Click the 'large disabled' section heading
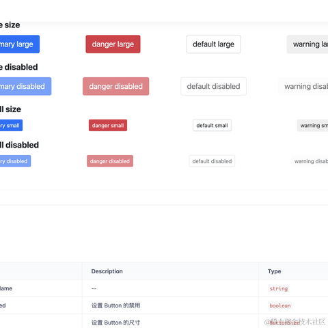This screenshot has height=328, width=328. click(19, 67)
